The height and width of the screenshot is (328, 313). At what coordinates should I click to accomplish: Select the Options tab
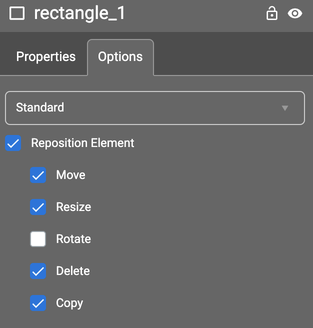(120, 57)
